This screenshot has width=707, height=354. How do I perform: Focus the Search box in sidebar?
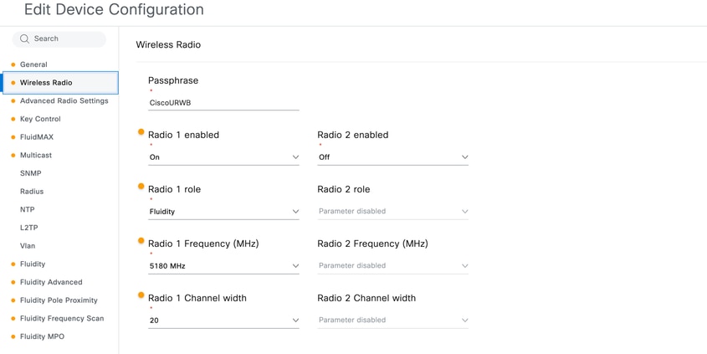pos(59,38)
